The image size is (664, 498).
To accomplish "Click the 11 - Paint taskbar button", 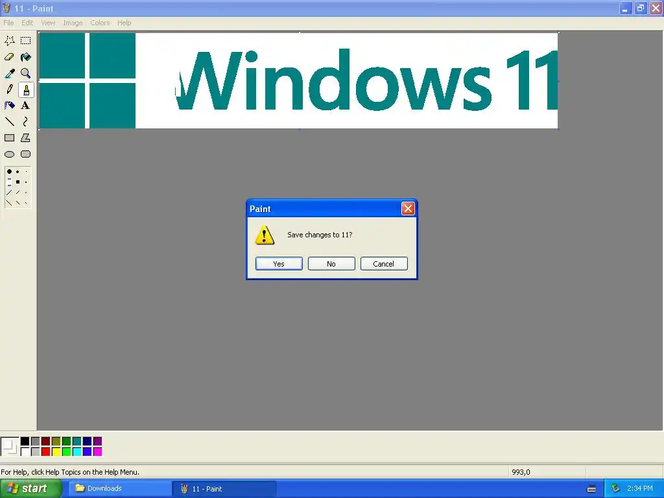I will (224, 489).
